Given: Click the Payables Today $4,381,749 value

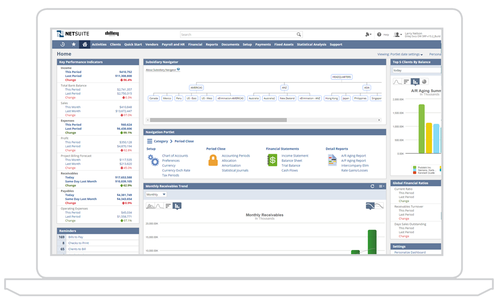Looking at the screenshot, I should (125, 195).
